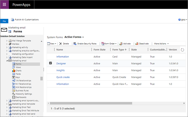Refresh the forms grid
The image size is (188, 117).
click(x=182, y=50)
